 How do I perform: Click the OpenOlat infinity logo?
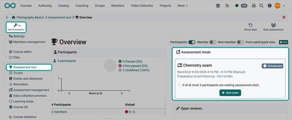click(x=10, y=6)
